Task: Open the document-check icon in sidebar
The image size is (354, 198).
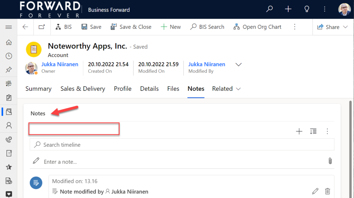Action: pyautogui.click(x=9, y=181)
